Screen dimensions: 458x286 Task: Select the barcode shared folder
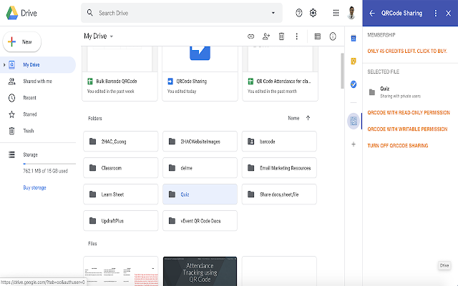[x=279, y=142]
